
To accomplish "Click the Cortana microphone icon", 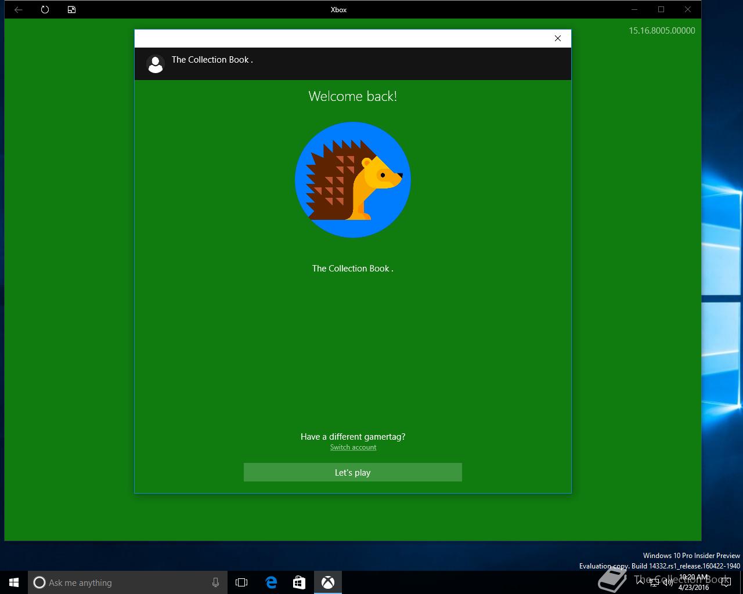I will [215, 582].
